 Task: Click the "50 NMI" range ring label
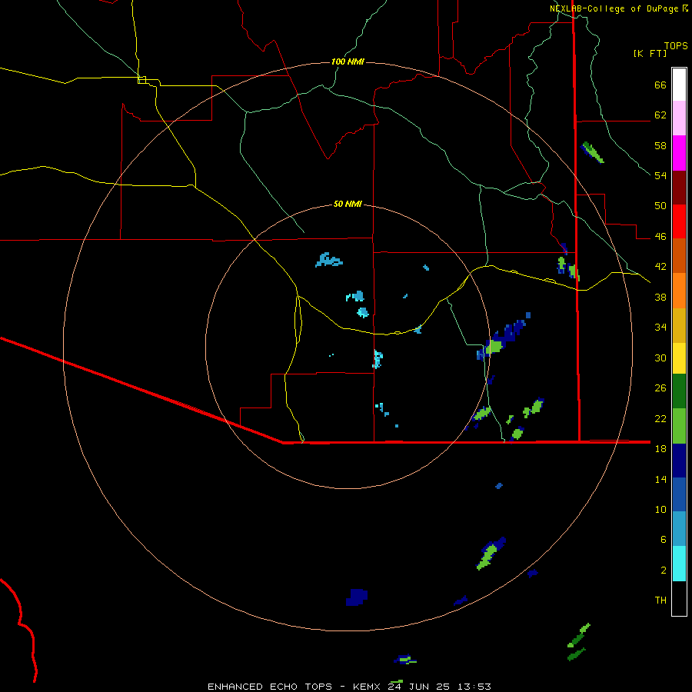pyautogui.click(x=348, y=204)
